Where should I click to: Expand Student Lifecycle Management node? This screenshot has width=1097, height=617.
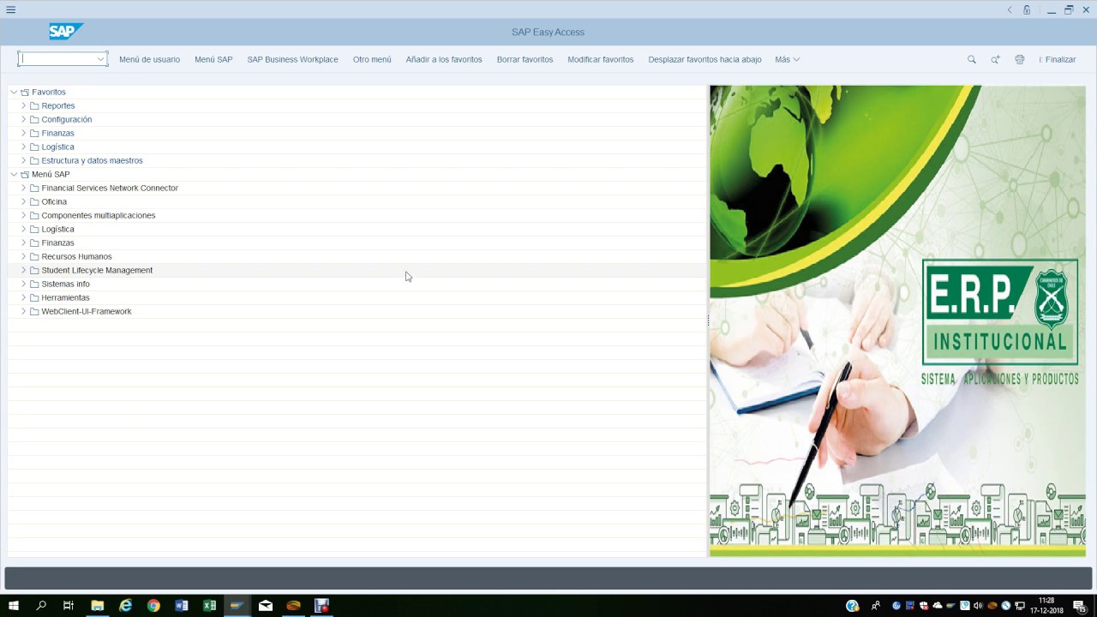tap(23, 270)
